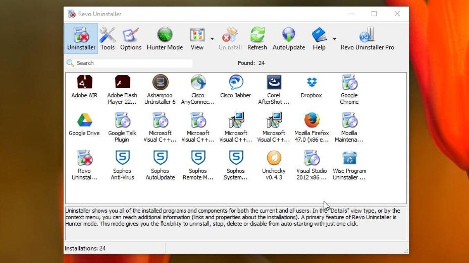Launch Revo Uninstaller Pro

click(367, 38)
